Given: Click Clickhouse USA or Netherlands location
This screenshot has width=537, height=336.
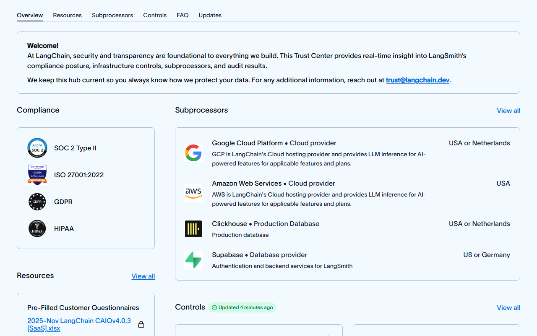Looking at the screenshot, I should click(480, 223).
